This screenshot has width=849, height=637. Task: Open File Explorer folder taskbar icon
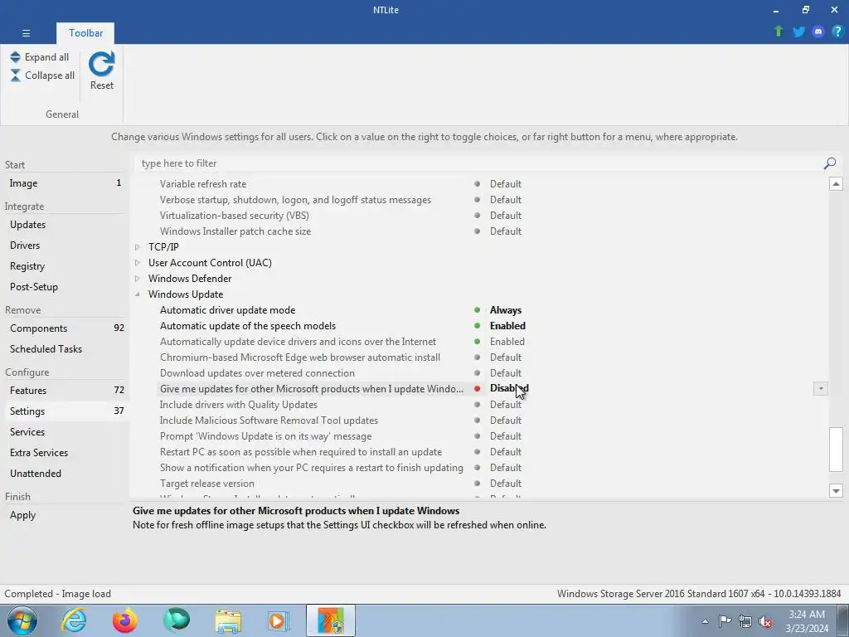point(228,621)
